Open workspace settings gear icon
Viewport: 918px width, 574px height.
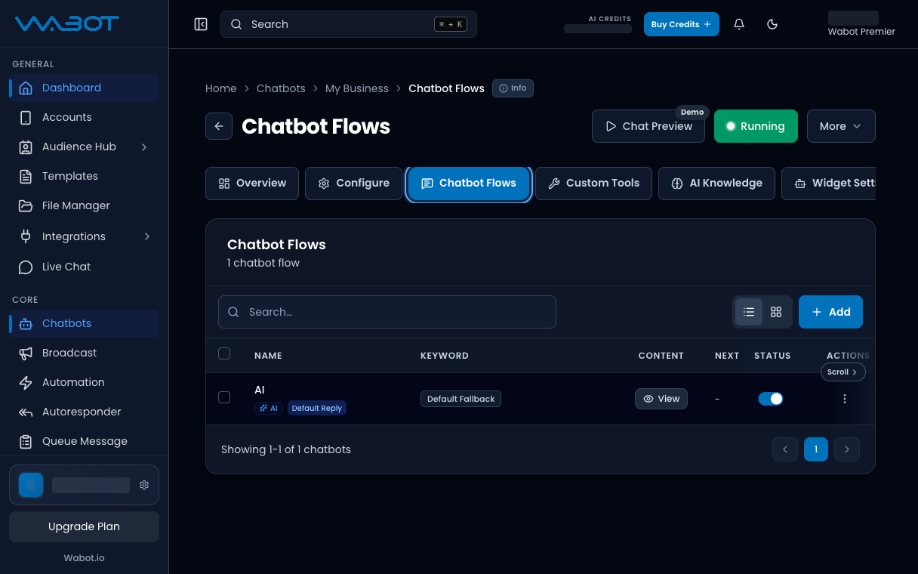click(x=144, y=485)
